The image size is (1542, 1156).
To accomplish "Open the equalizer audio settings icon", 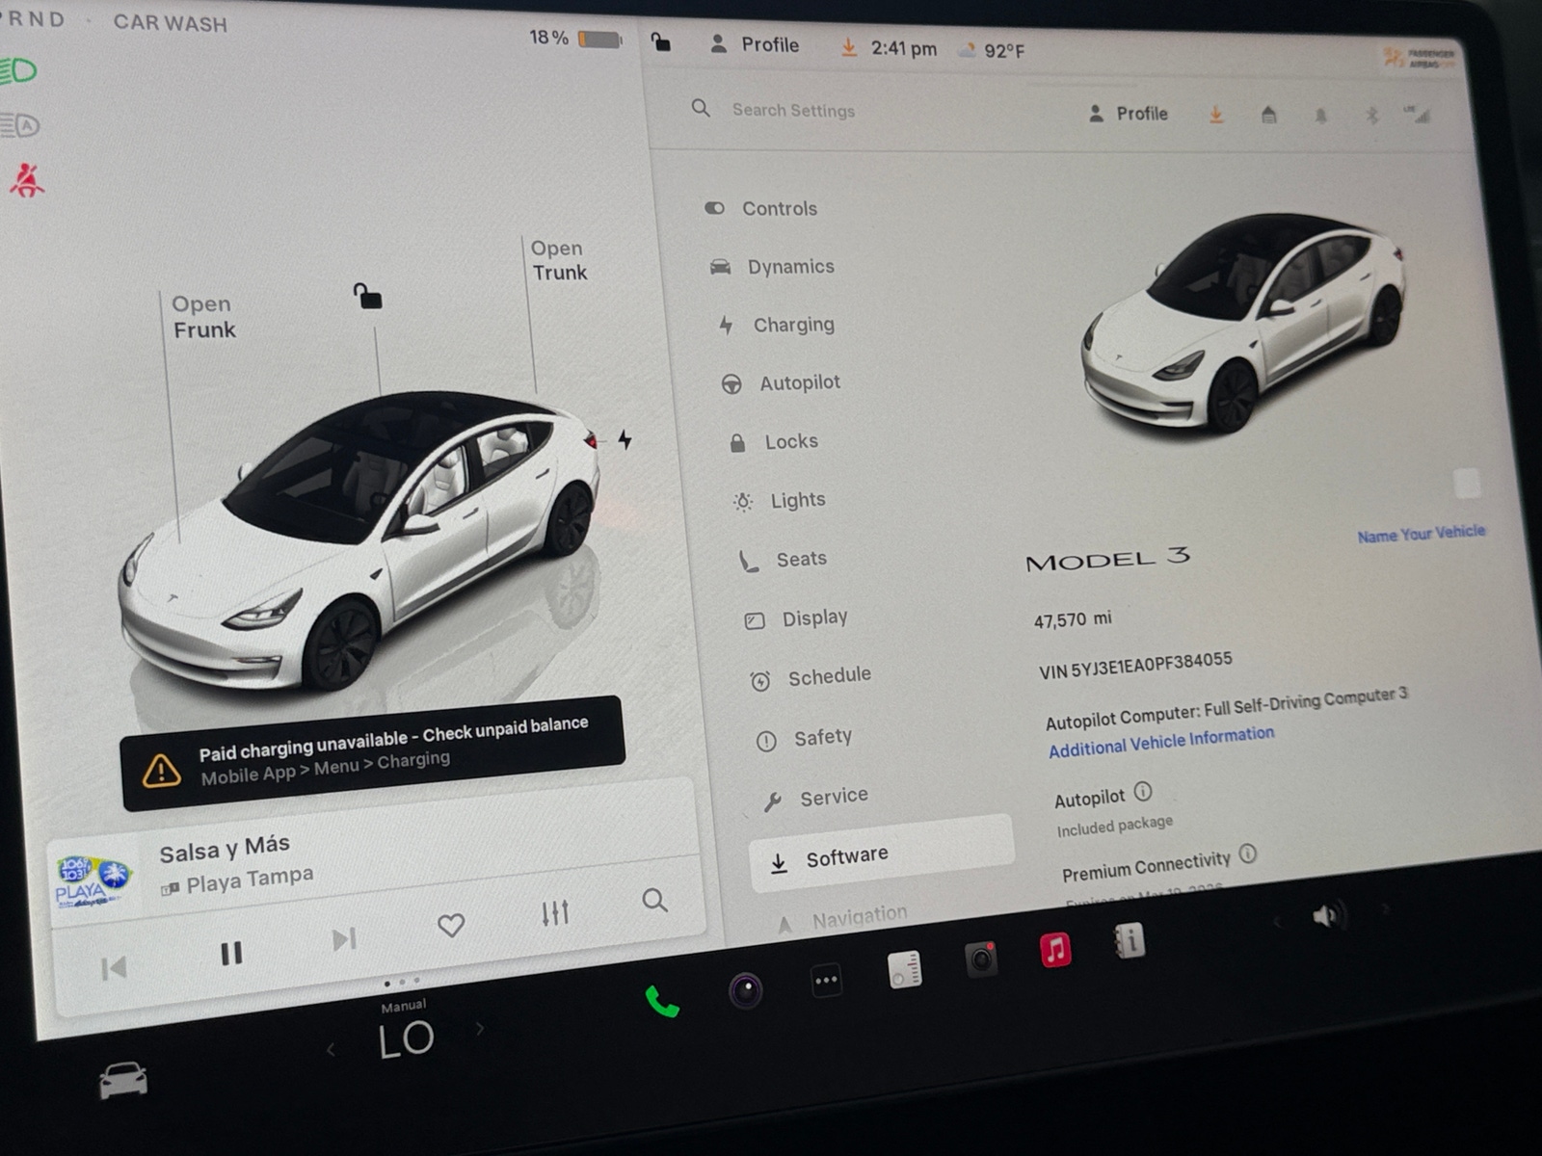I will click(555, 912).
